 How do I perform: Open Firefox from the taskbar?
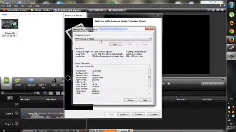[232, 40]
